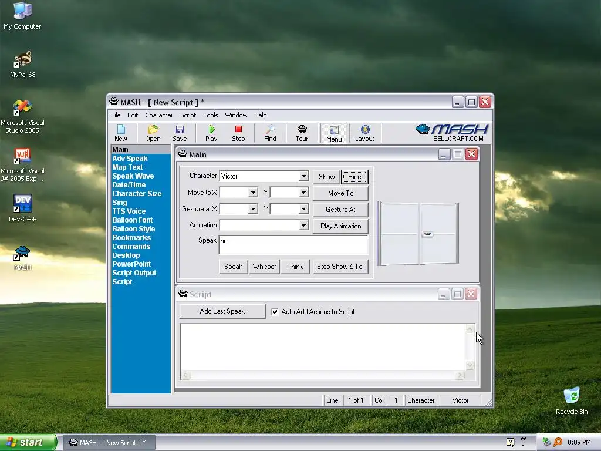Click the Hide character button
This screenshot has width=601, height=451.
[354, 177]
